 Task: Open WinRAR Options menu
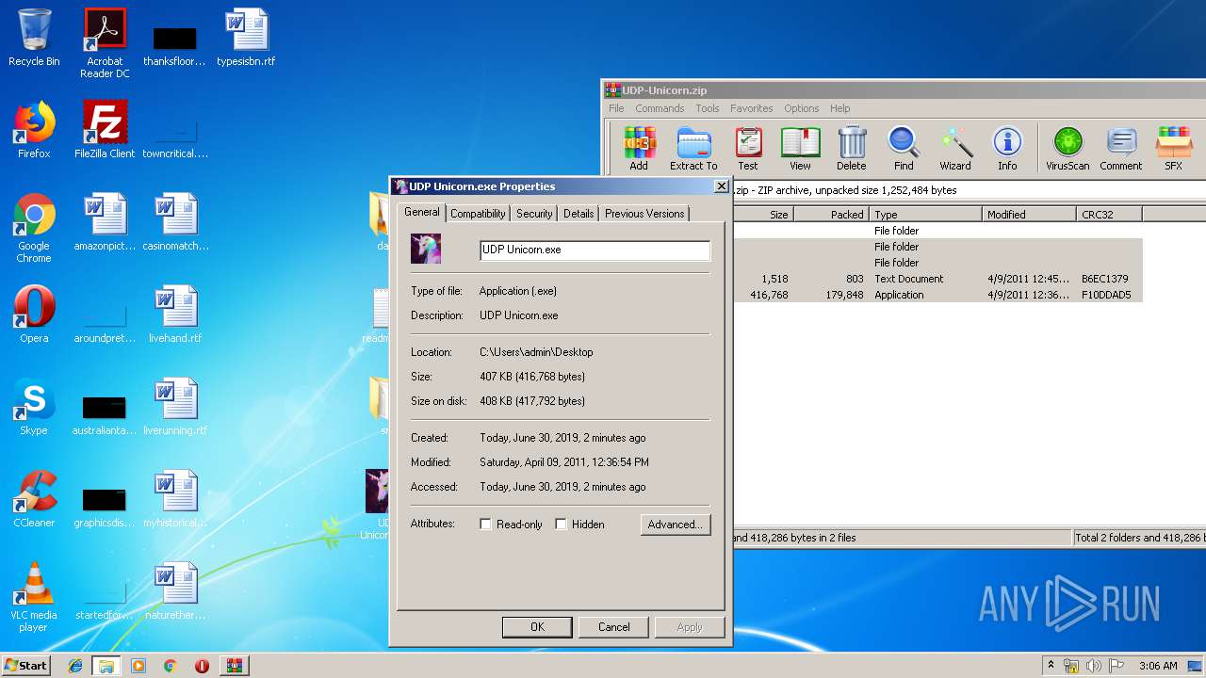pyautogui.click(x=802, y=108)
